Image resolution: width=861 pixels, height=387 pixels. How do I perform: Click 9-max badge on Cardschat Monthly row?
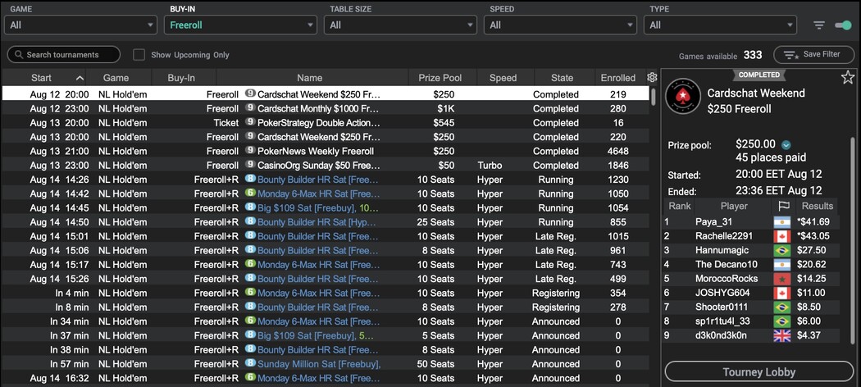tap(250, 108)
